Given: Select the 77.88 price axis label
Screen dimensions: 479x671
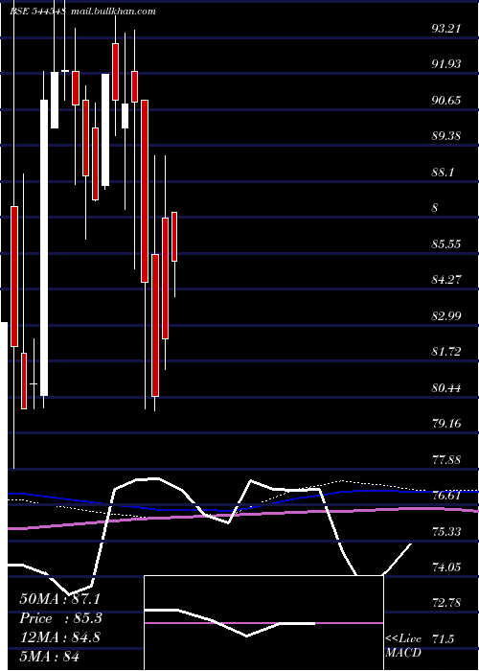Looking at the screenshot, I should click(446, 460).
